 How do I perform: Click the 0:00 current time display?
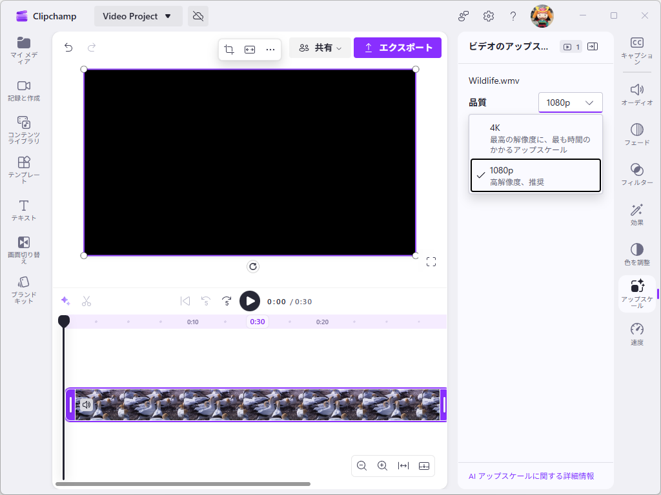pyautogui.click(x=276, y=302)
